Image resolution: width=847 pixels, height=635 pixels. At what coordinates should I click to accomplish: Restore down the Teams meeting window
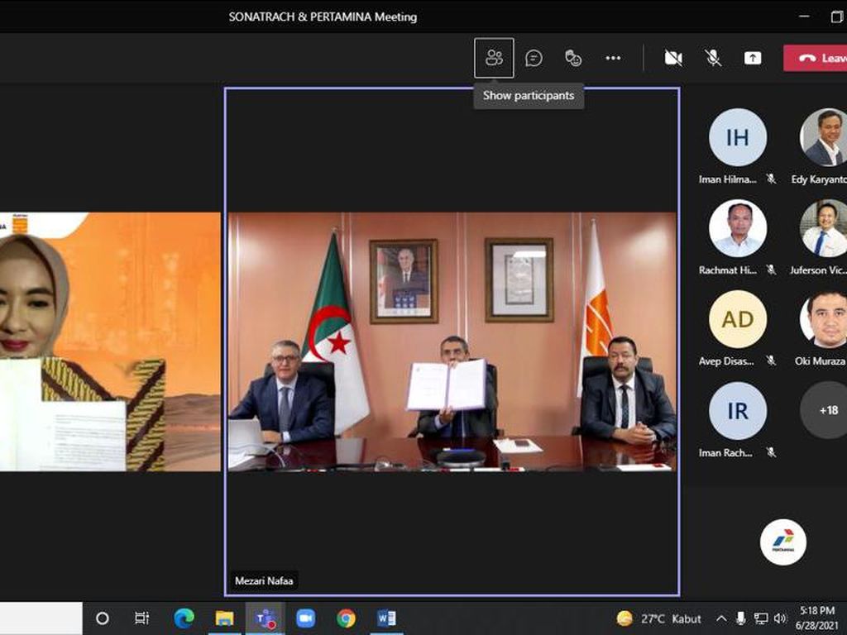click(837, 17)
